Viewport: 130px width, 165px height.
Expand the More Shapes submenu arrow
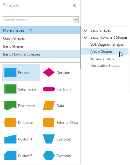pos(31,30)
